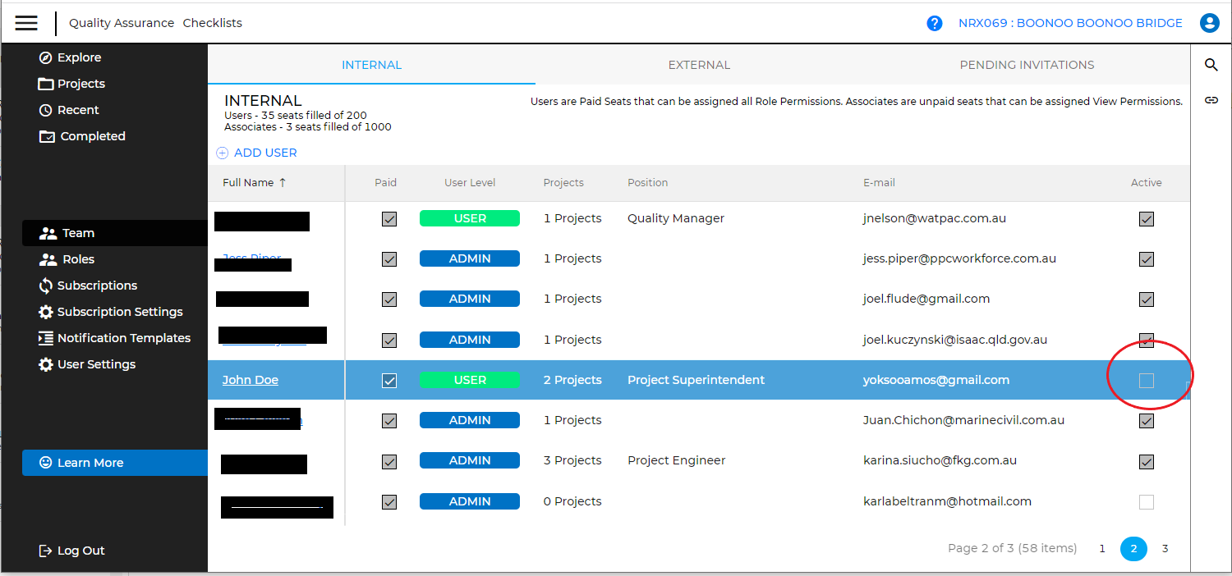Toggle Active checkbox for Juan.Chichon@marinecivil.com.au
Viewport: 1232px width, 576px height.
[x=1147, y=421]
